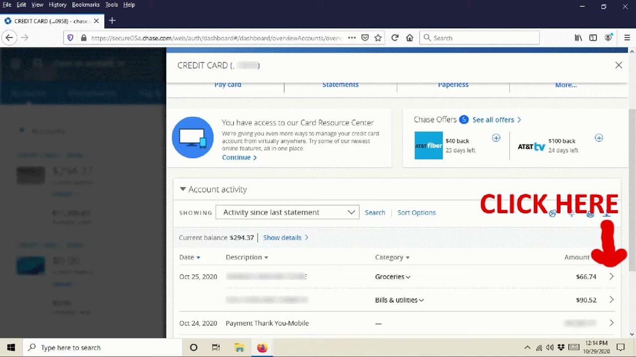Open the Pocket save icon
636x357 pixels.
click(x=365, y=38)
